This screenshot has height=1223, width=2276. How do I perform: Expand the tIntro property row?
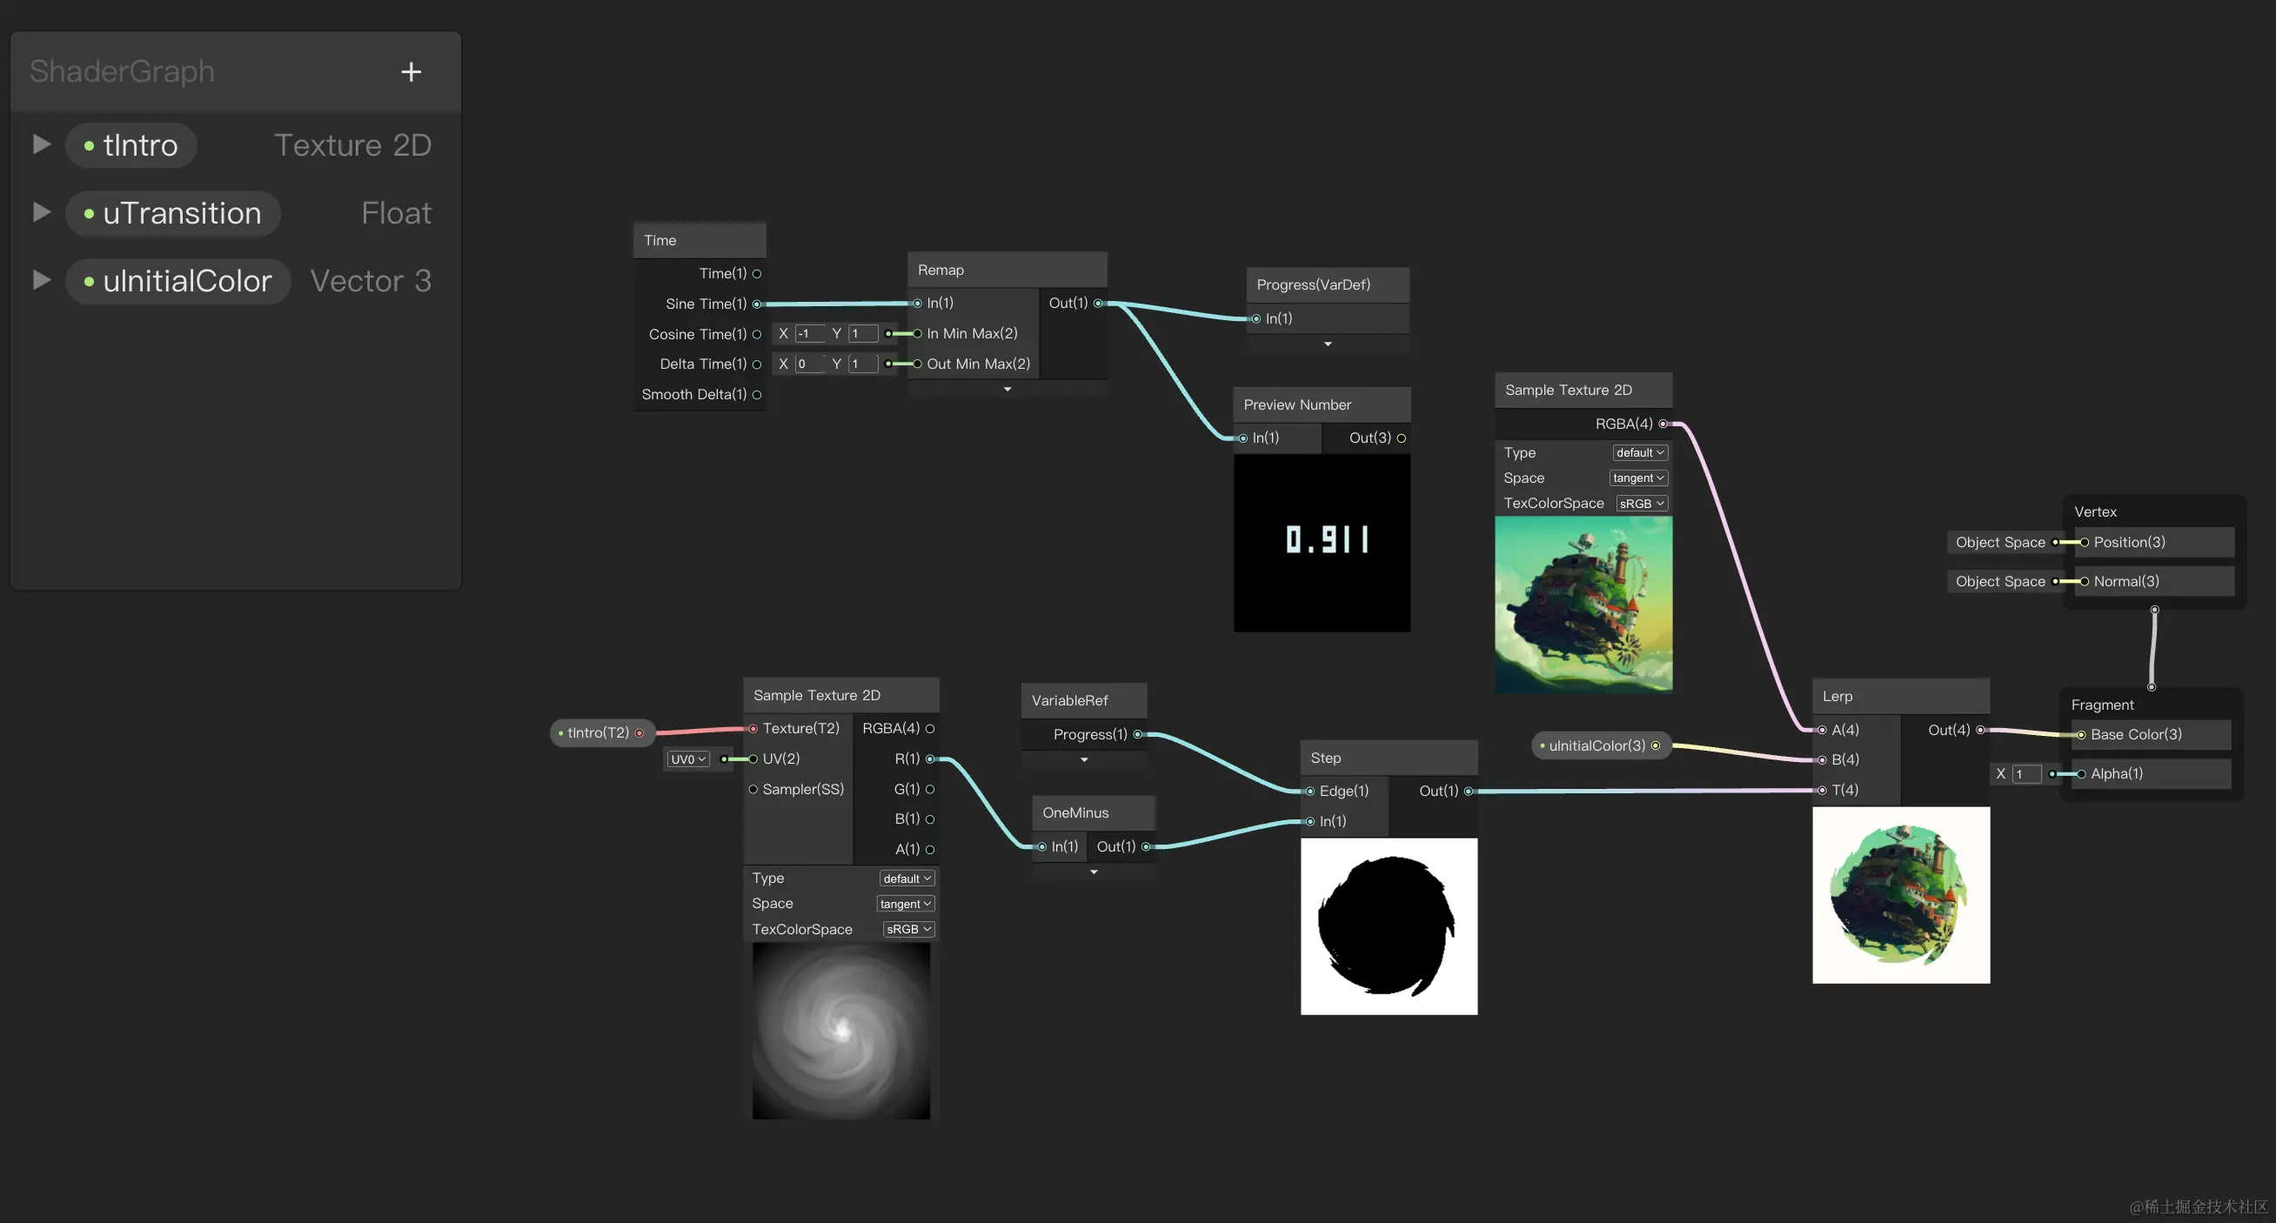pyautogui.click(x=41, y=144)
